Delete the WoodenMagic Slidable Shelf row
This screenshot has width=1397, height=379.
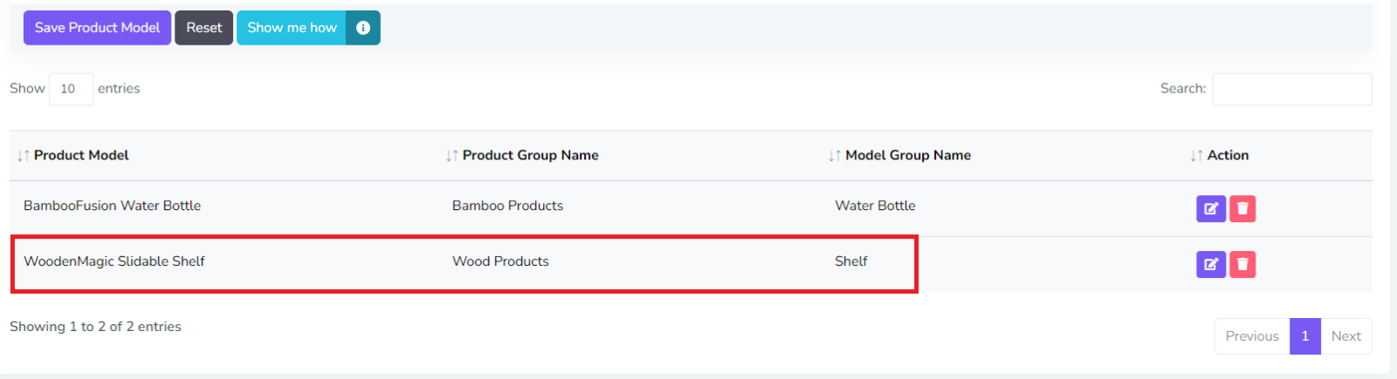(x=1242, y=264)
